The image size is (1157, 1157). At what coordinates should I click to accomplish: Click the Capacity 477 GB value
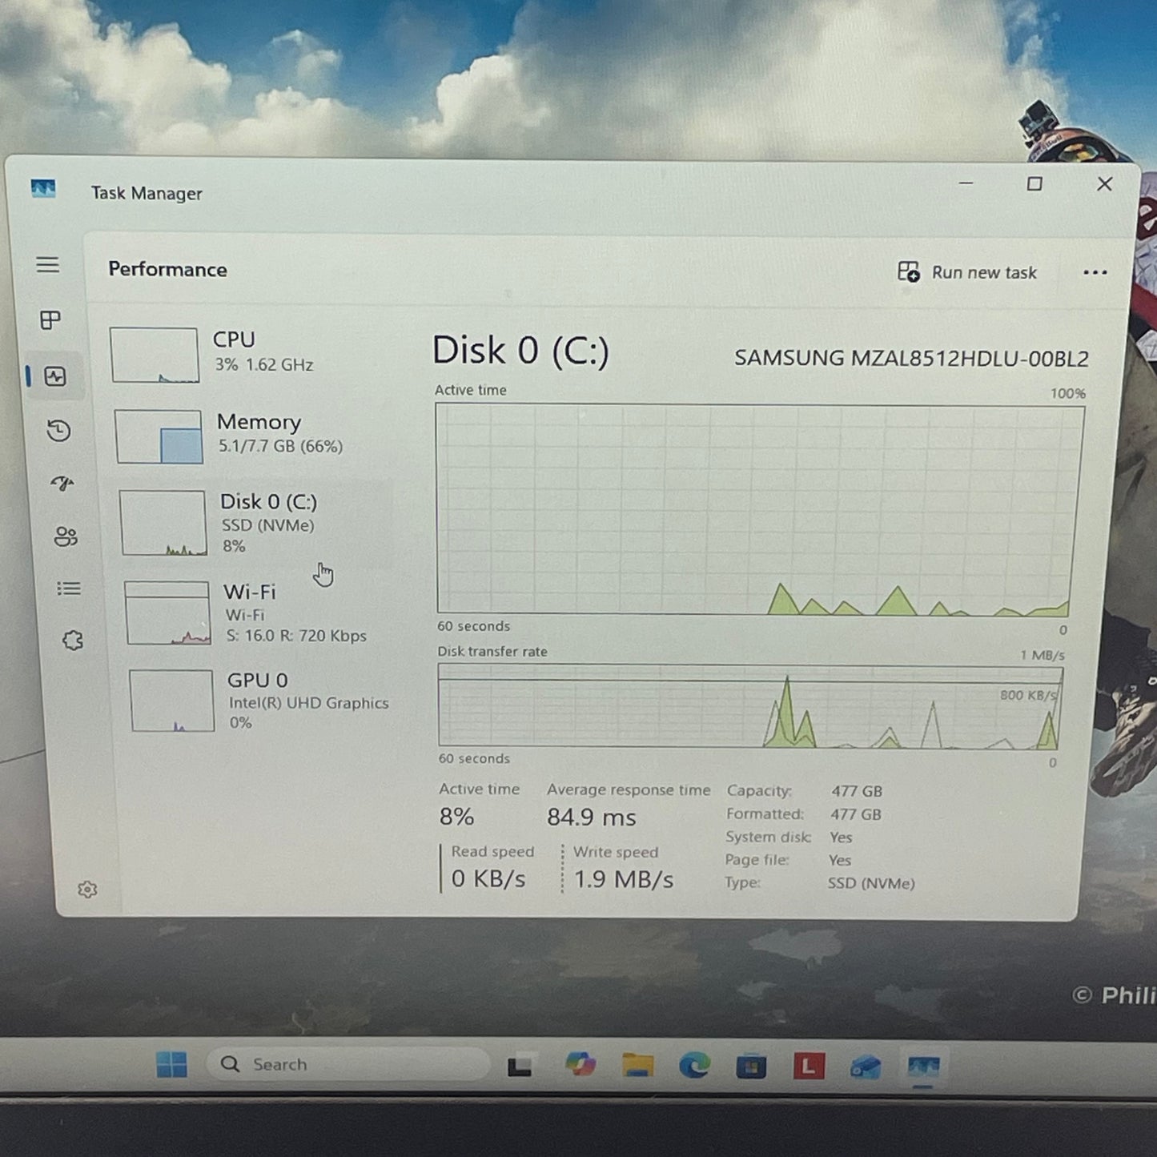coord(857,791)
